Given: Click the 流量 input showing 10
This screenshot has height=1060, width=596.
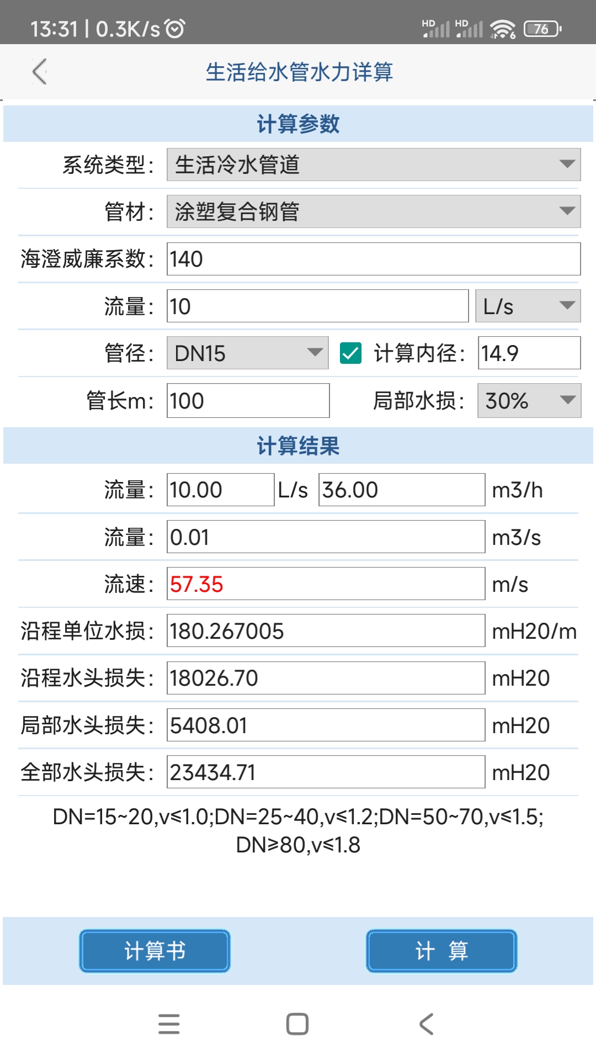Looking at the screenshot, I should click(x=317, y=306).
